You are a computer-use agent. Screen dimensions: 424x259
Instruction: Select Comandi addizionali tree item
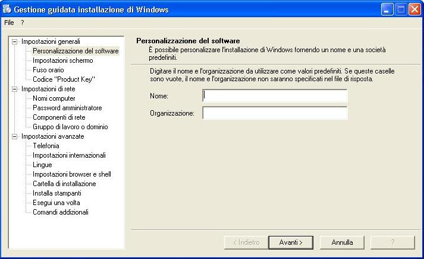point(61,212)
